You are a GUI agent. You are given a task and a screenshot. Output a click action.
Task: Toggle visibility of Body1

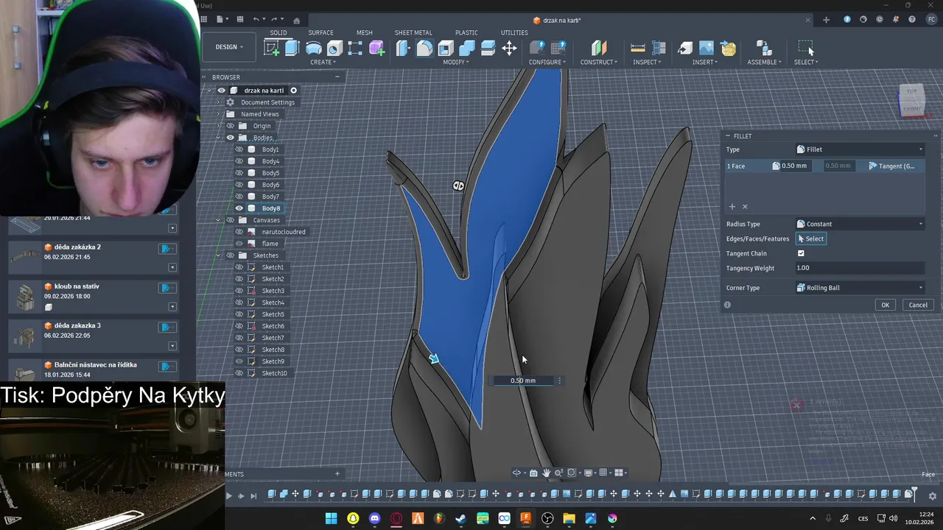(239, 149)
